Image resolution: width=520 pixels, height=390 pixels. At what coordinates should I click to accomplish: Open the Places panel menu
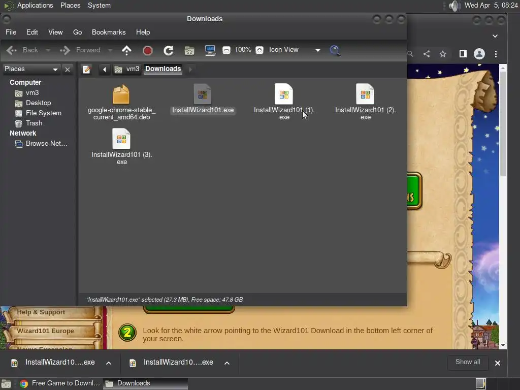click(x=70, y=6)
